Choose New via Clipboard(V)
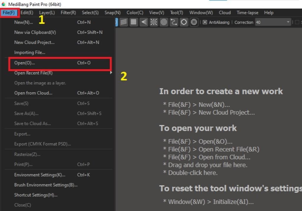This screenshot has height=211, width=302. 58,32
